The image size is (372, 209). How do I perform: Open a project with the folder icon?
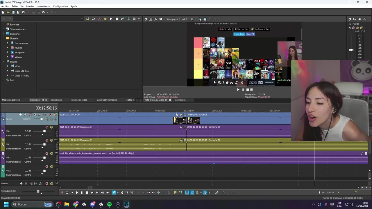pos(8,12)
